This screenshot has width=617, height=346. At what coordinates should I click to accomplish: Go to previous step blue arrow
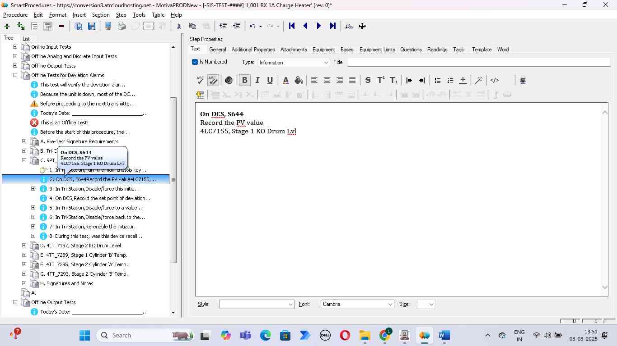(305, 26)
